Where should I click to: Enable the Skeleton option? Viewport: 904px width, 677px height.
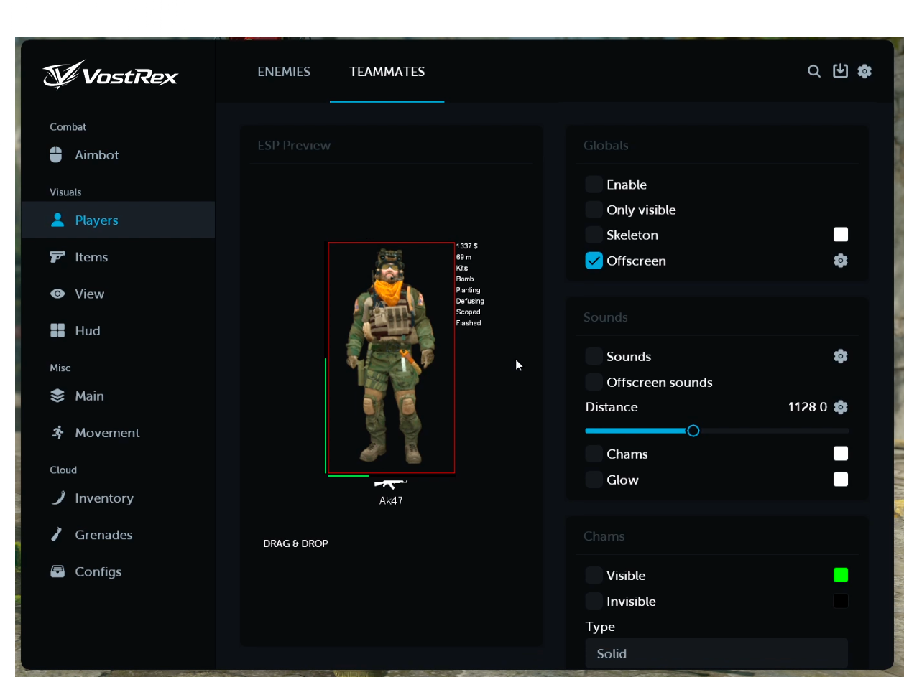(594, 235)
